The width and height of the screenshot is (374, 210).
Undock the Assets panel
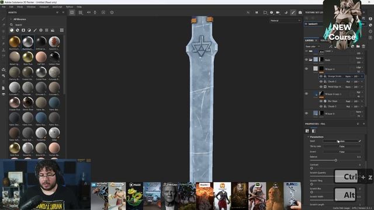[x=57, y=12]
